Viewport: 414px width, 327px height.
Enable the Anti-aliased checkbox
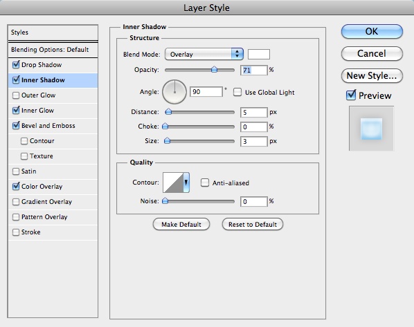[x=205, y=183]
